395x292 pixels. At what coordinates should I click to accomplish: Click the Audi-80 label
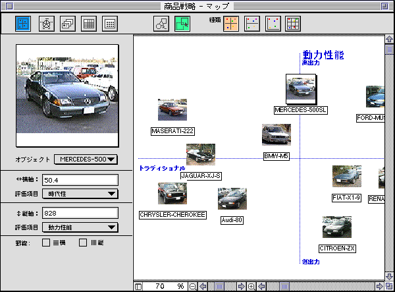point(232,220)
